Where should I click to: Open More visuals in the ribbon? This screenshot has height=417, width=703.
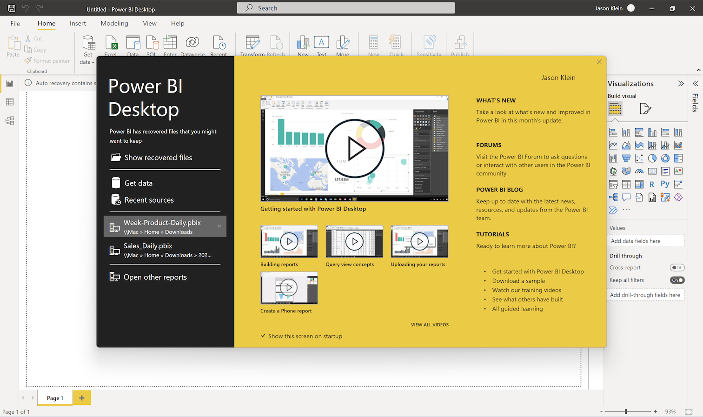point(343,46)
